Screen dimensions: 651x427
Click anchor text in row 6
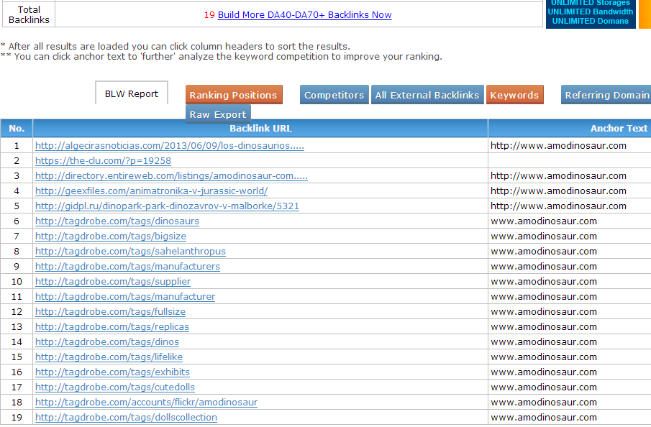544,221
